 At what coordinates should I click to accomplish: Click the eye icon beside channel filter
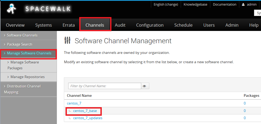point(145,86)
